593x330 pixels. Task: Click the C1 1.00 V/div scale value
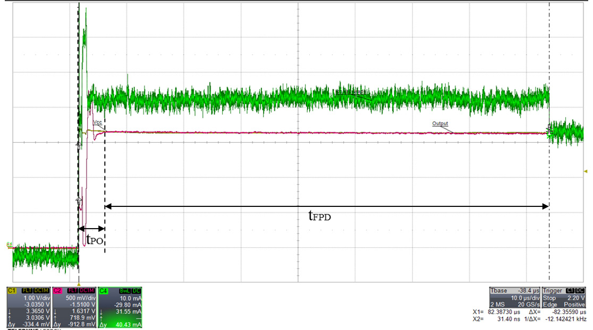point(37,298)
